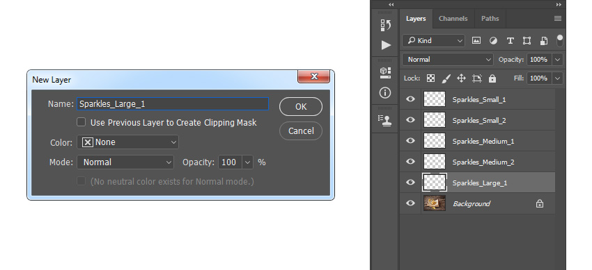Open Layers panel Opacity slider arrow

558,60
